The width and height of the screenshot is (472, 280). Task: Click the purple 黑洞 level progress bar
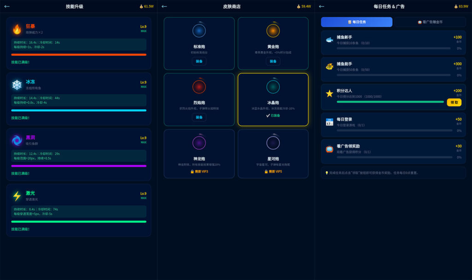79,166
